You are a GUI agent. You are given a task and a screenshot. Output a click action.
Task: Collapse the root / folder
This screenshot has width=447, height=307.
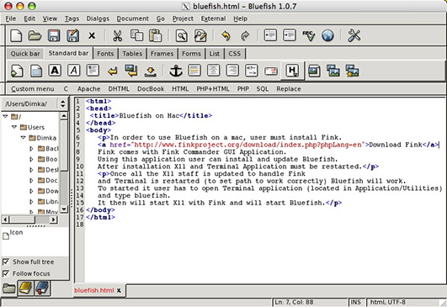(x=5, y=116)
